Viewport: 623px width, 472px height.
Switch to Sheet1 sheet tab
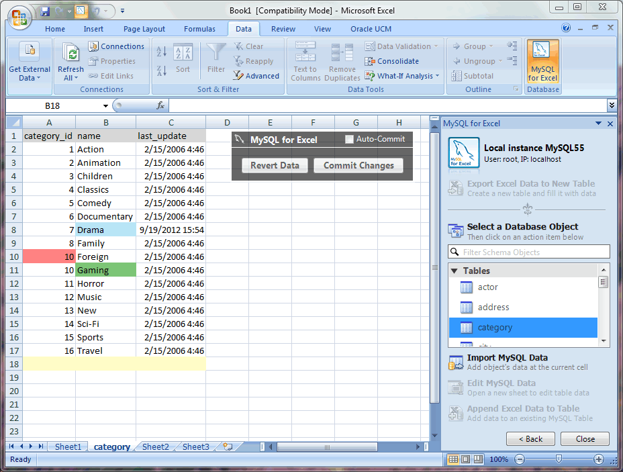[x=68, y=447]
